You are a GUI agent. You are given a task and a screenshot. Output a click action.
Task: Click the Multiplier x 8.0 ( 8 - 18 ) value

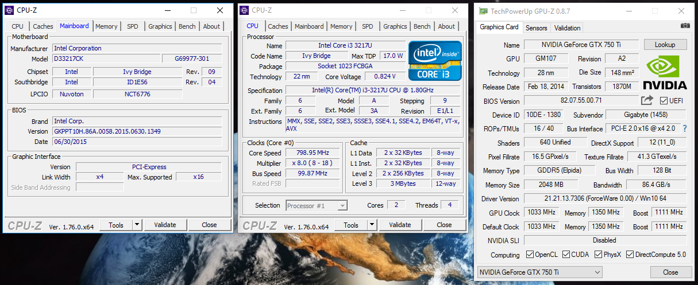(314, 163)
